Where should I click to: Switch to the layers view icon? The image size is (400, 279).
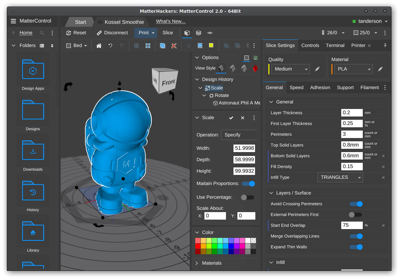click(x=199, y=33)
